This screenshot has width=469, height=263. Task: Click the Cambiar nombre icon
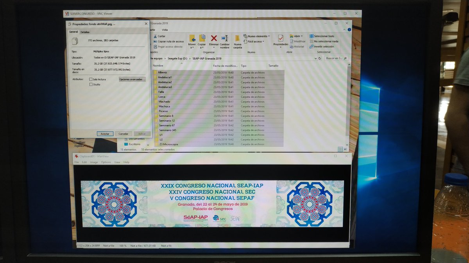[224, 38]
